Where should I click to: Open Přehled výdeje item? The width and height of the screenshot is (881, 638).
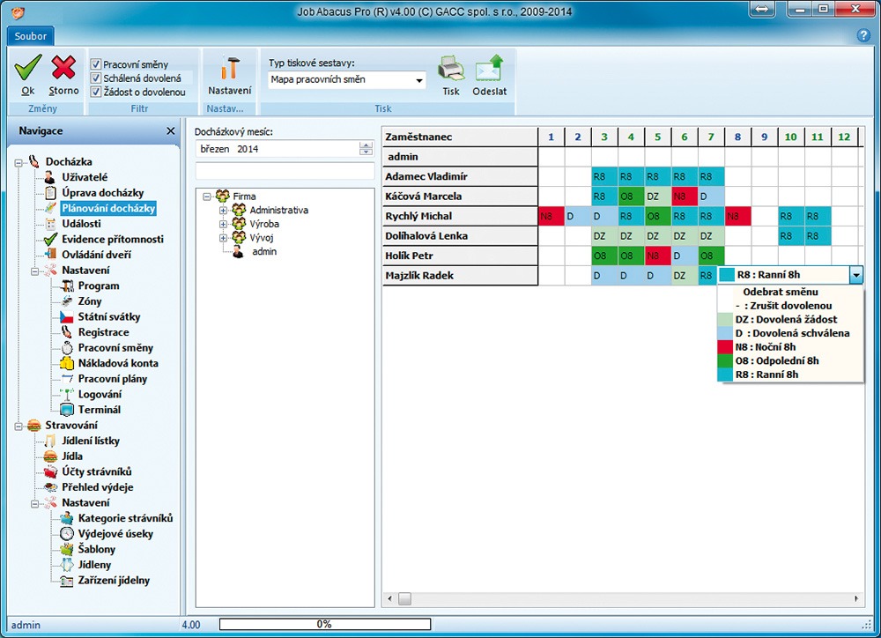[97, 487]
